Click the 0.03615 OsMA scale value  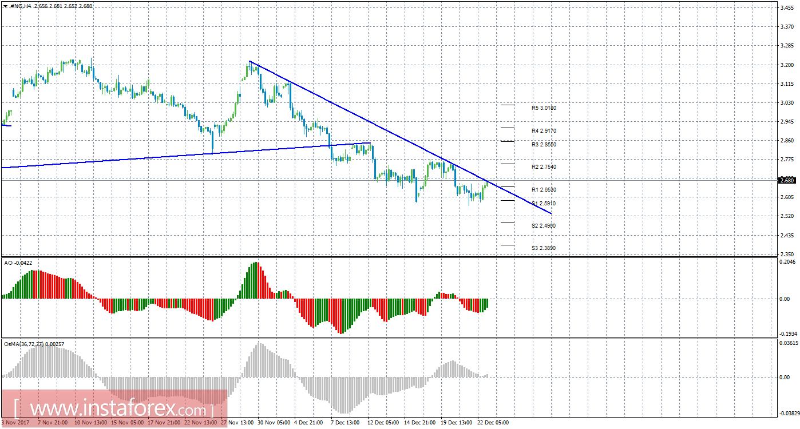(x=788, y=343)
